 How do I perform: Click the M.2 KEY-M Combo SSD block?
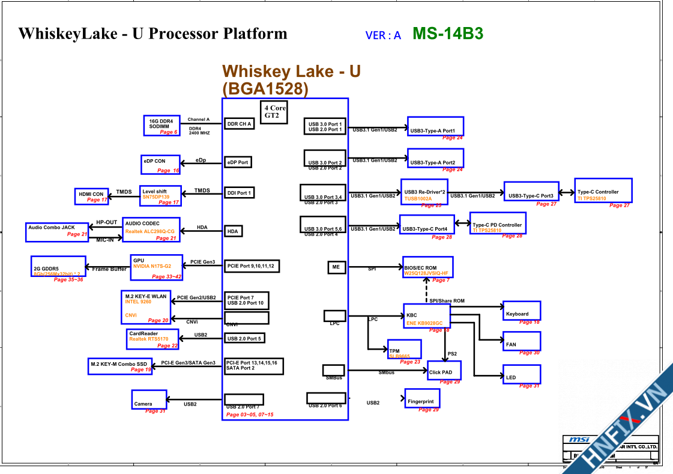point(121,366)
